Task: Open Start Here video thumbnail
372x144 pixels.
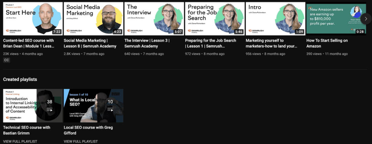Action: coord(33,19)
